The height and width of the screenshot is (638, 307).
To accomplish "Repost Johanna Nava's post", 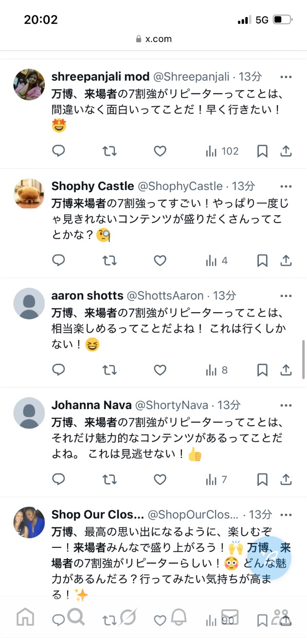I will click(x=109, y=480).
